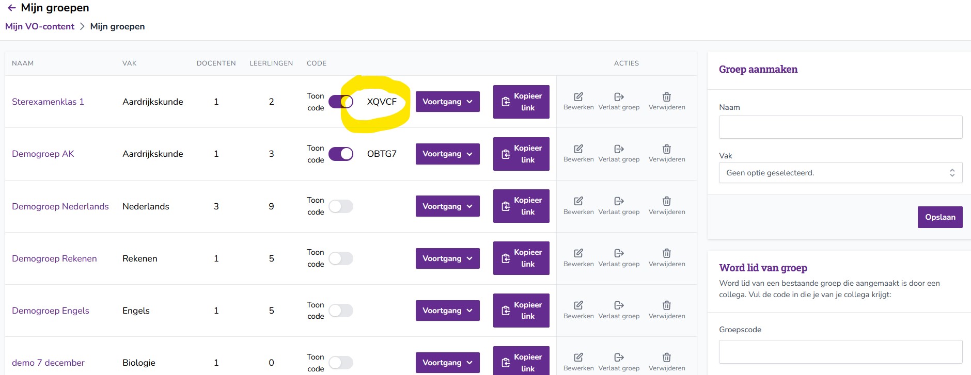Leave Demogroep Engels via Verlaat groep icon
971x375 pixels.
coord(619,305)
